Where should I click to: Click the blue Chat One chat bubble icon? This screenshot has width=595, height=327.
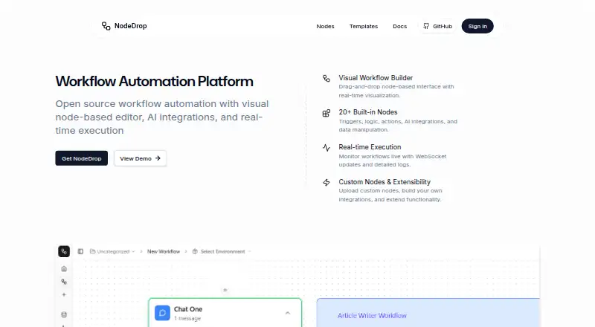click(162, 313)
